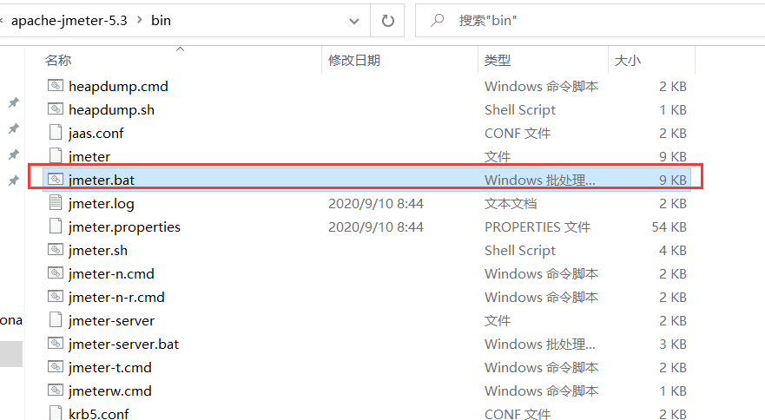Click the search magnifier icon
Viewport: 765px width, 420px height.
[x=438, y=21]
